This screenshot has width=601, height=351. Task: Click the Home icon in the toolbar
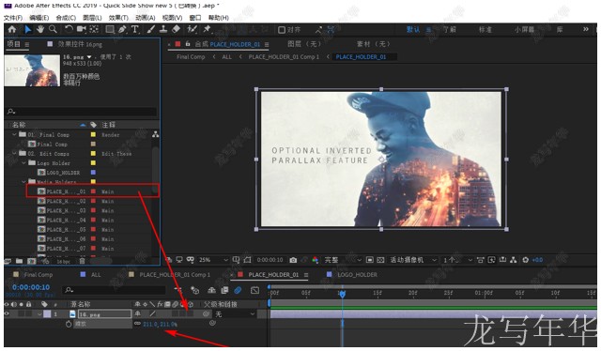click(12, 29)
